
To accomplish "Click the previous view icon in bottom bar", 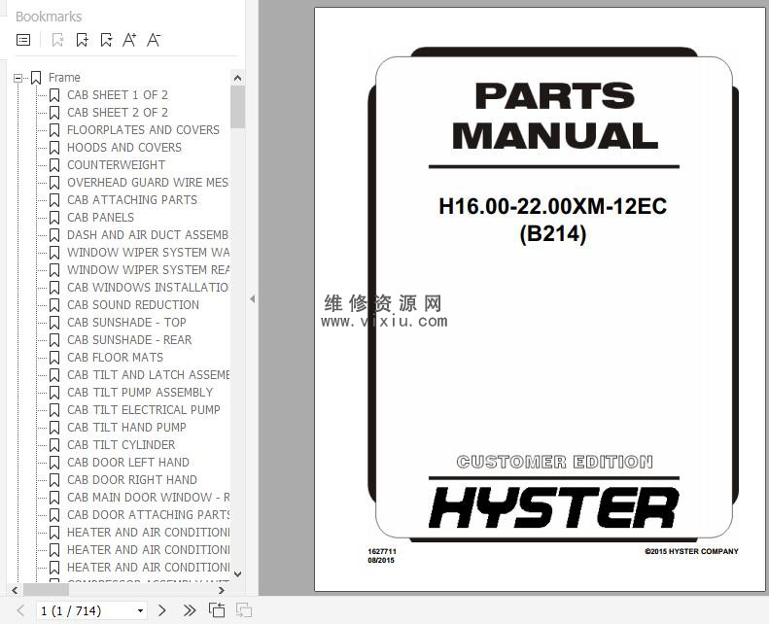I will click(217, 610).
